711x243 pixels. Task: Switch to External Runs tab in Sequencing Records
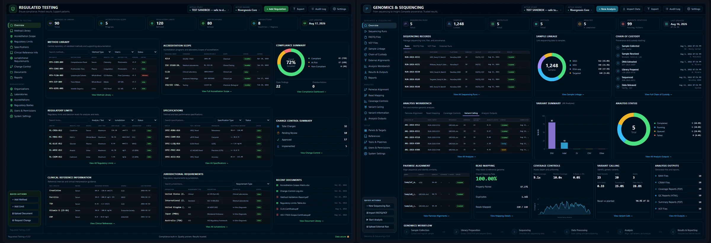[x=446, y=46]
